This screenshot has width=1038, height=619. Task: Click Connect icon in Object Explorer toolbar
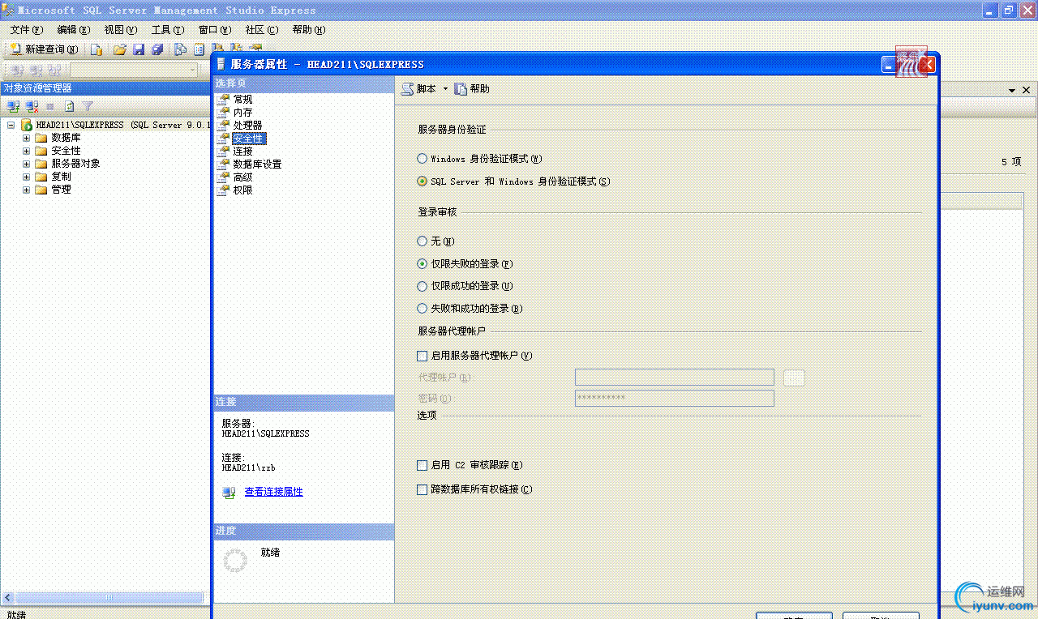tap(13, 106)
